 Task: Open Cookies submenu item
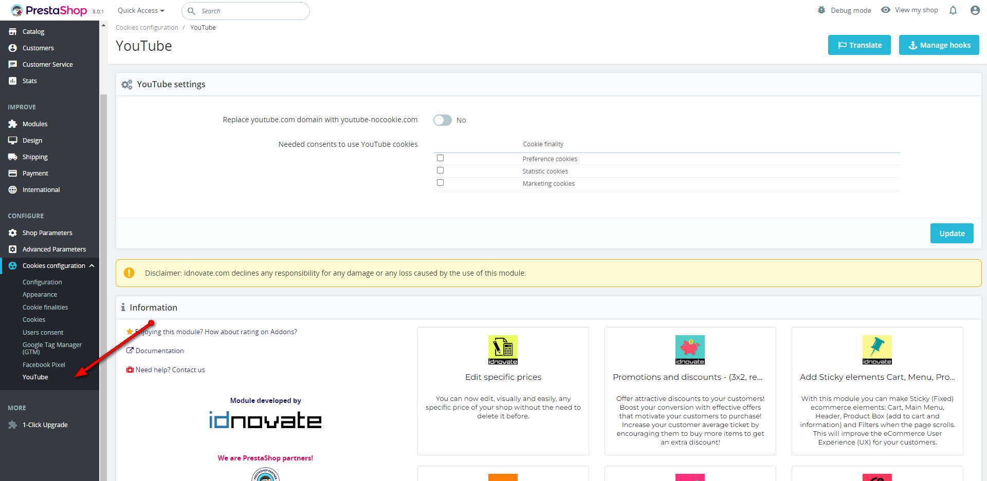[34, 320]
